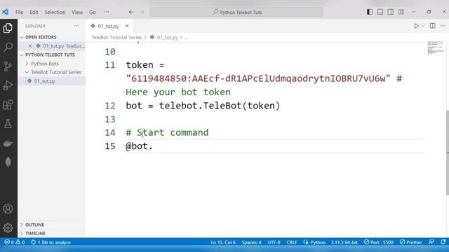Change indentation via 'Spaces: 4'
This screenshot has height=252, width=449.
tap(251, 242)
